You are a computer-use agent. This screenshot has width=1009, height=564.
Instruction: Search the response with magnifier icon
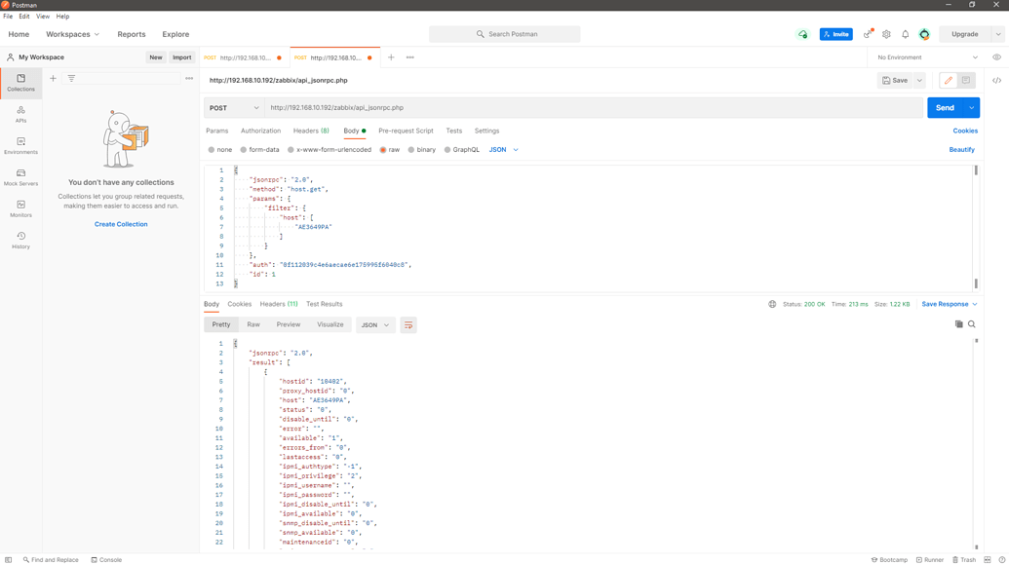coord(972,324)
